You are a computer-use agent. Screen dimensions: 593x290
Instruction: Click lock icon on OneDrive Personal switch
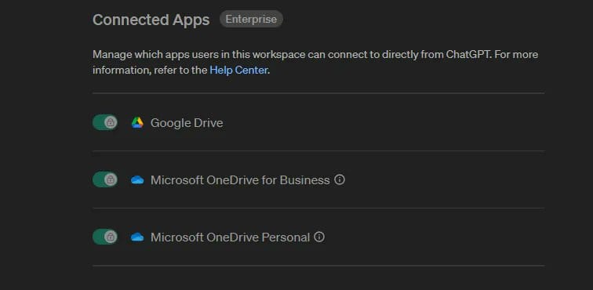coord(111,237)
